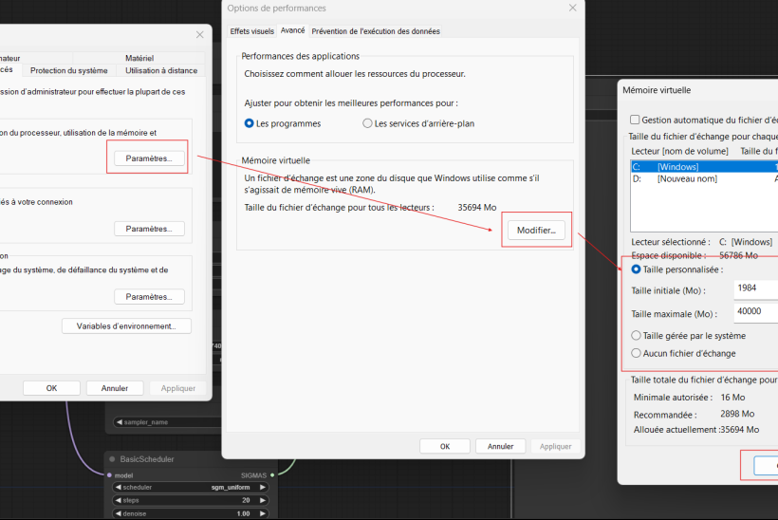This screenshot has height=520, width=778.
Task: Collapse the BasicScheduler node via its dot
Action: point(112,459)
